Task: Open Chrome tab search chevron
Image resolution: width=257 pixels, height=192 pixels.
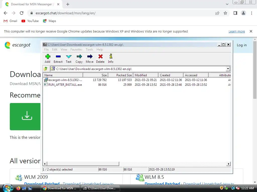Action: 227,4
